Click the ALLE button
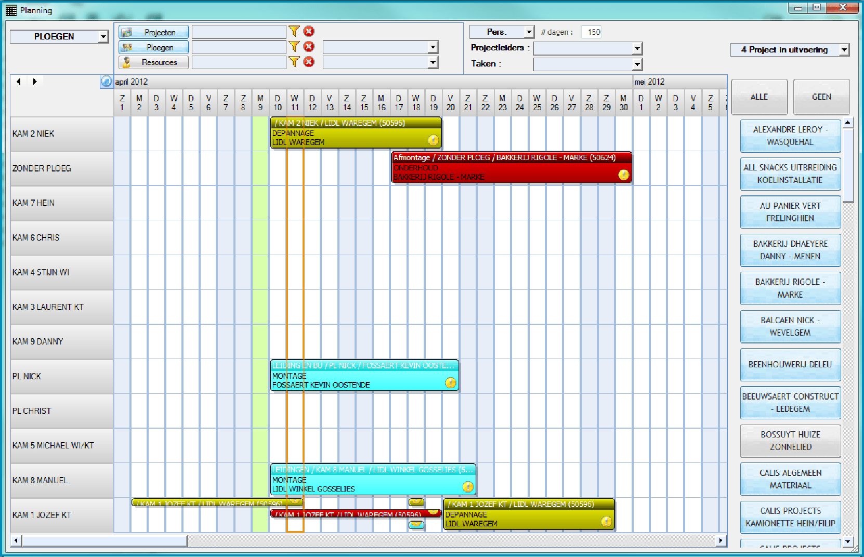The width and height of the screenshot is (864, 557). point(759,97)
